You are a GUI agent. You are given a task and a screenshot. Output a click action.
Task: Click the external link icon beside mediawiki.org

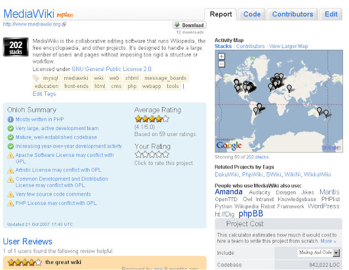coord(64,24)
